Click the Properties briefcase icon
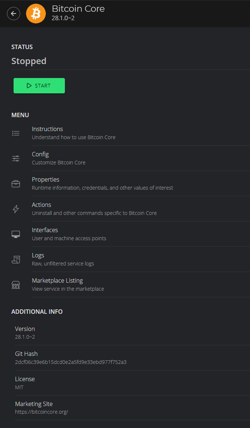Viewport: 250px width, 428px height. tap(16, 184)
